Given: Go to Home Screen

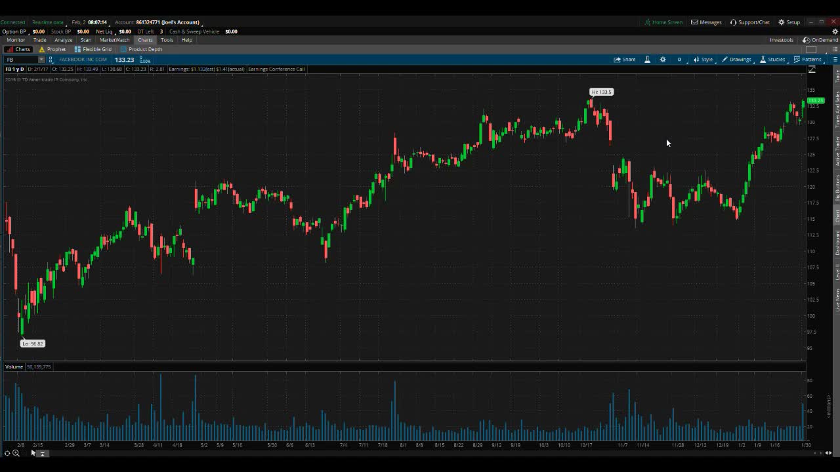Looking at the screenshot, I should pos(663,22).
